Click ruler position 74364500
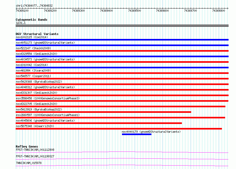236x169 pixels. coord(134,11)
